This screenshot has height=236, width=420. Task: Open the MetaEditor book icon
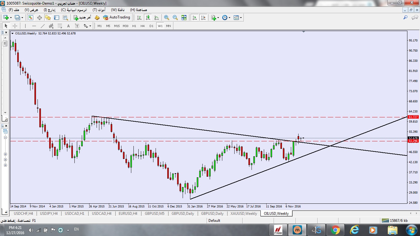click(97, 18)
